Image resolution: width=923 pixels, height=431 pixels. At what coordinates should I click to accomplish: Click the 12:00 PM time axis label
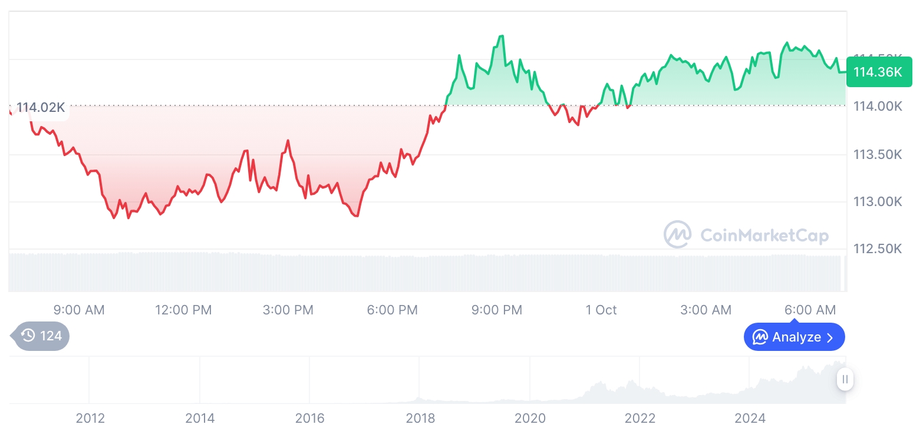coord(183,310)
